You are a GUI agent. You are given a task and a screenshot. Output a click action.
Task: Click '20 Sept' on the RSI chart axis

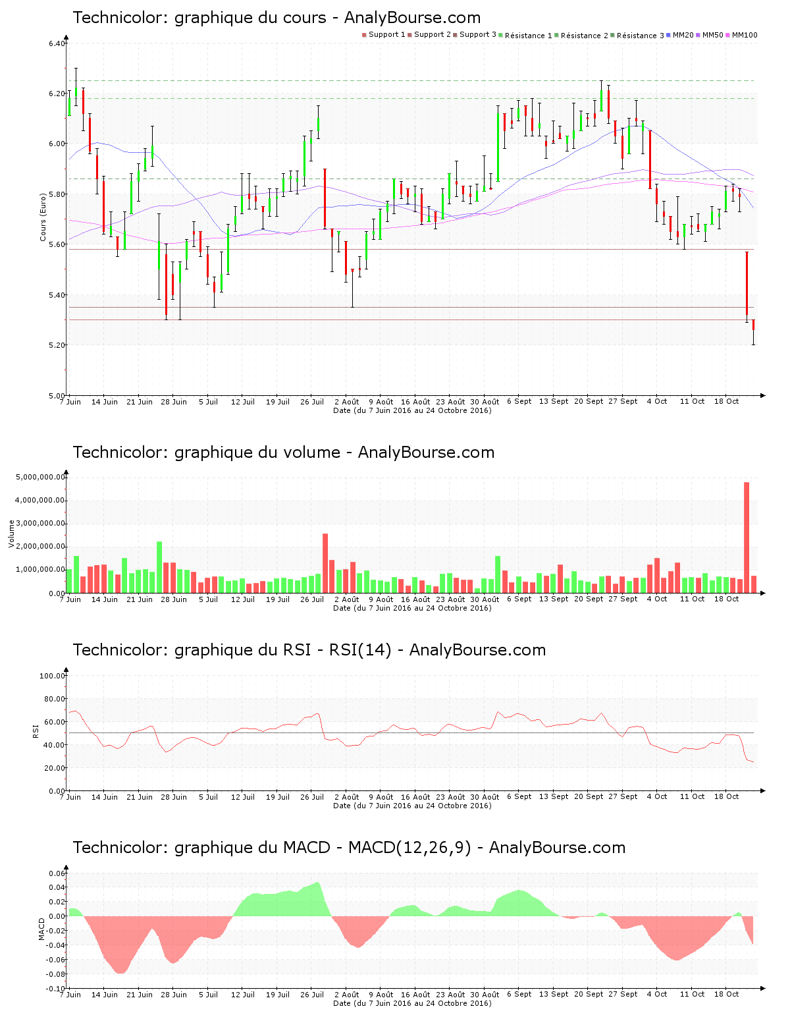tap(589, 797)
